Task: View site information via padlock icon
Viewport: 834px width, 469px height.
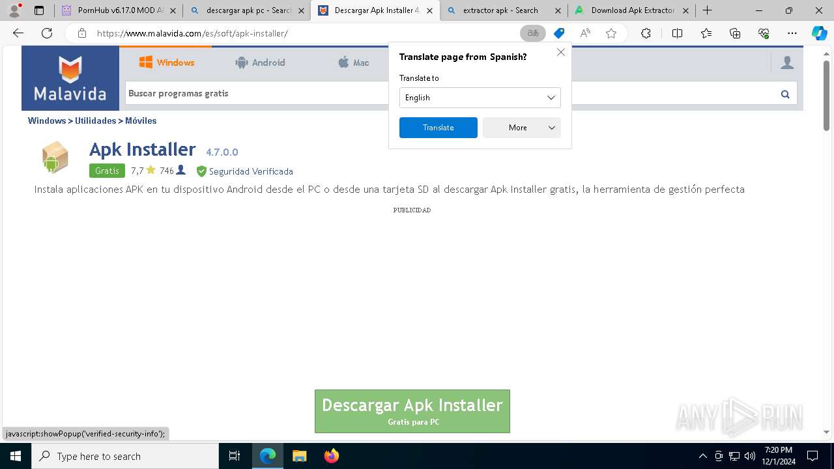Action: (81, 33)
